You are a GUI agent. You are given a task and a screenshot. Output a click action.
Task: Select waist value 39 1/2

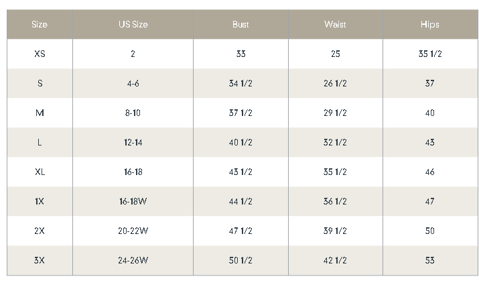pos(335,231)
